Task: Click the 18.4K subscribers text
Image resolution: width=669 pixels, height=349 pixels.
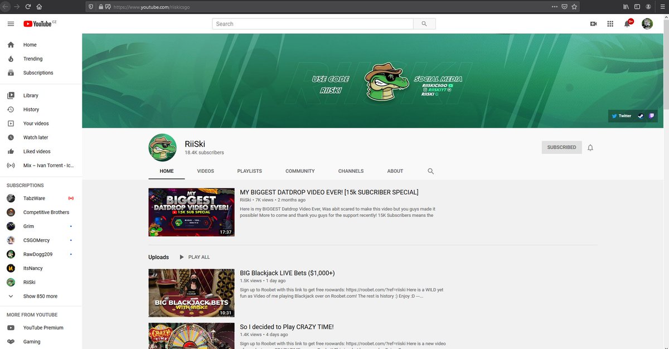Action: 204,152
